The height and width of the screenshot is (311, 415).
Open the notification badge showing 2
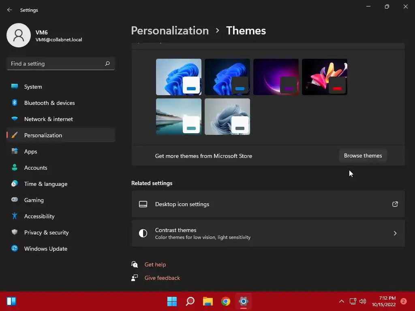coord(403,301)
